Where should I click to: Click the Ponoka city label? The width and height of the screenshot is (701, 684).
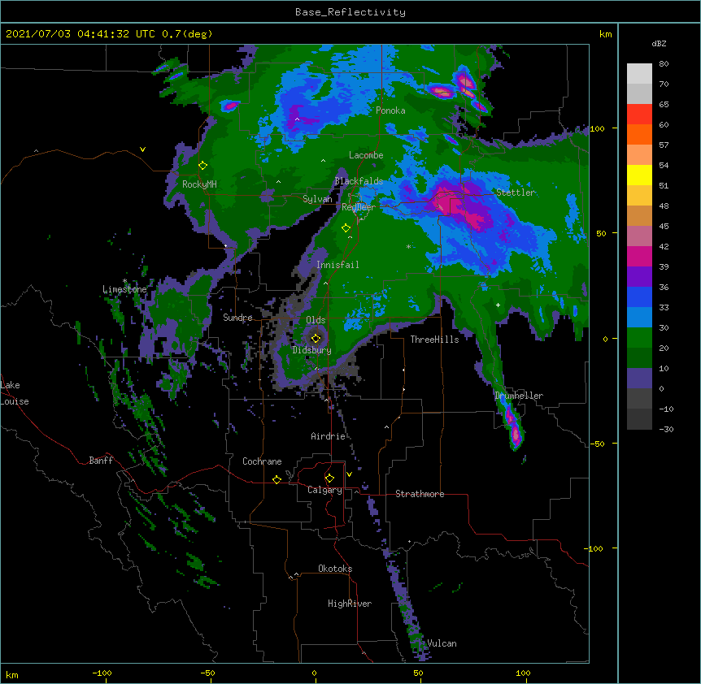[390, 110]
